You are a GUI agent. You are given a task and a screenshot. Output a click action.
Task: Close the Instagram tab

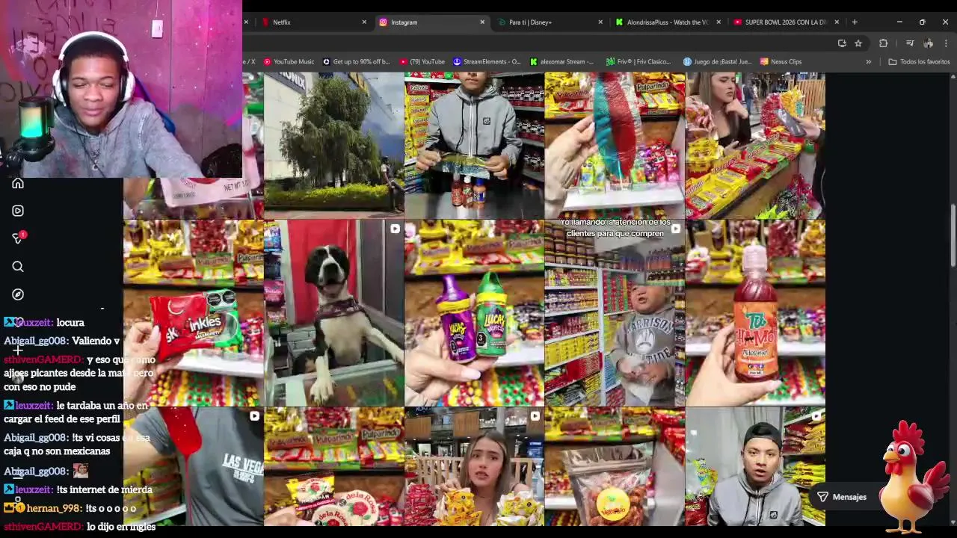tap(482, 22)
